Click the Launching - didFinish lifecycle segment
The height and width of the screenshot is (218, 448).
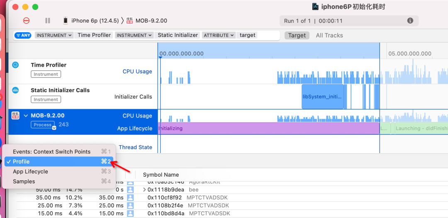click(x=421, y=129)
